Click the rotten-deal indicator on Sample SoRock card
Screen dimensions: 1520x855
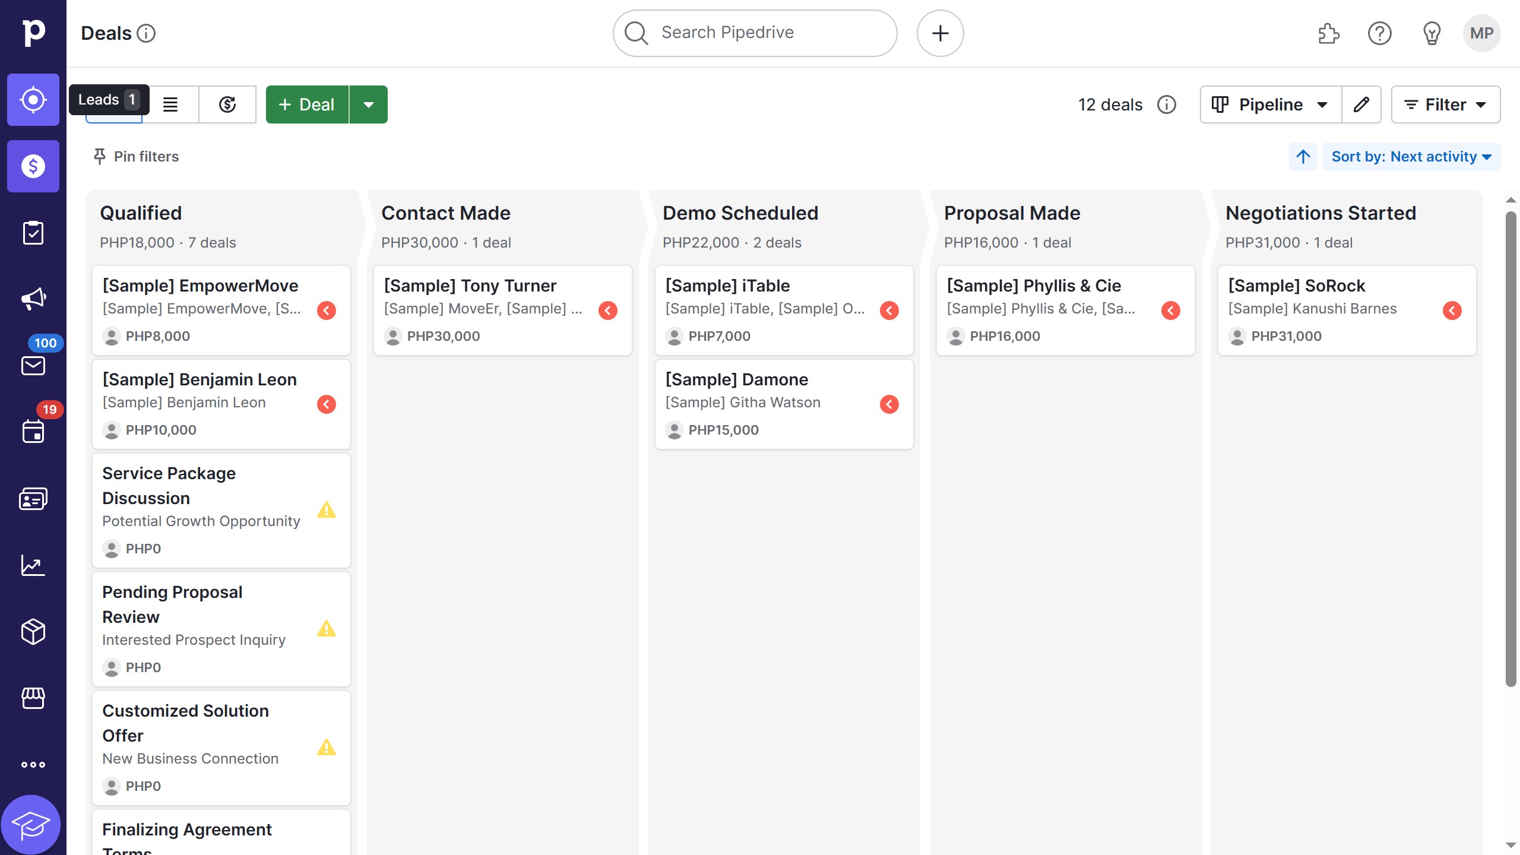point(1452,311)
